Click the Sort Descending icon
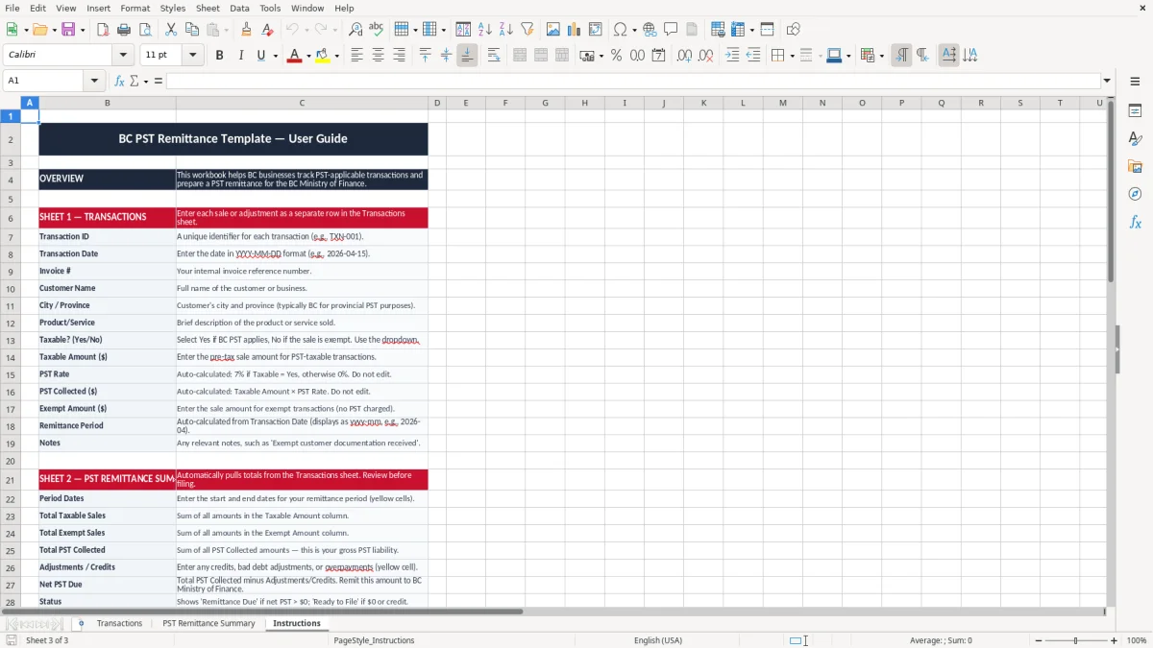This screenshot has width=1153, height=648. 506,30
